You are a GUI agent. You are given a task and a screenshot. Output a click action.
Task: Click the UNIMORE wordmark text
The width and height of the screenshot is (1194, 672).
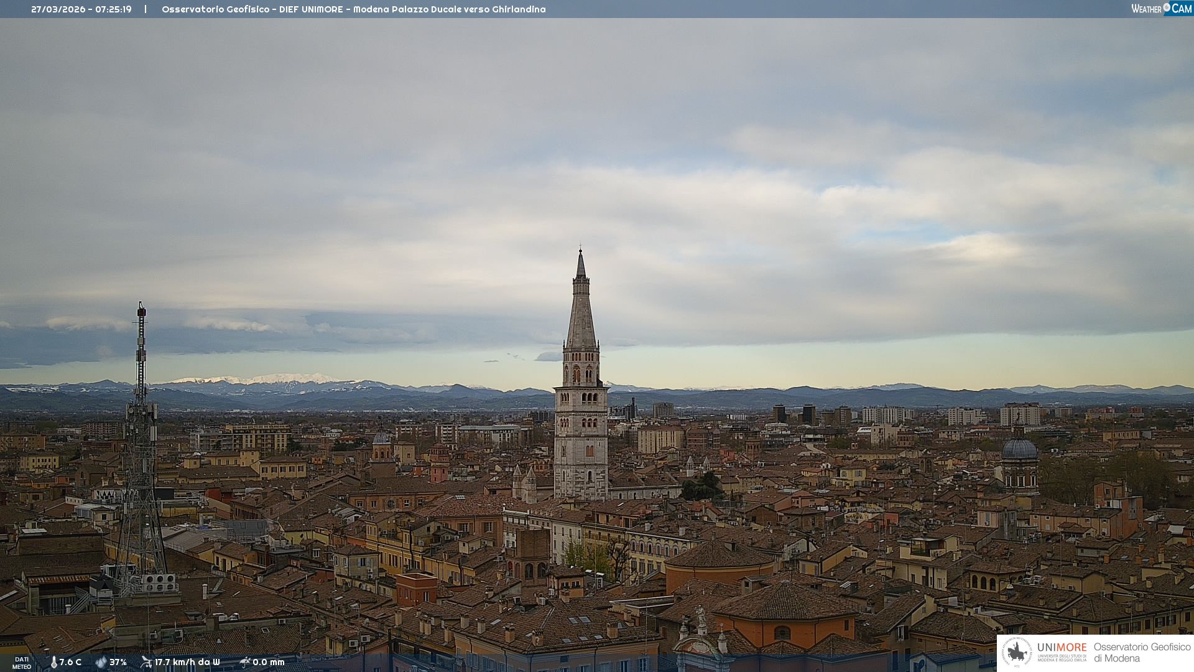[x=1062, y=648]
